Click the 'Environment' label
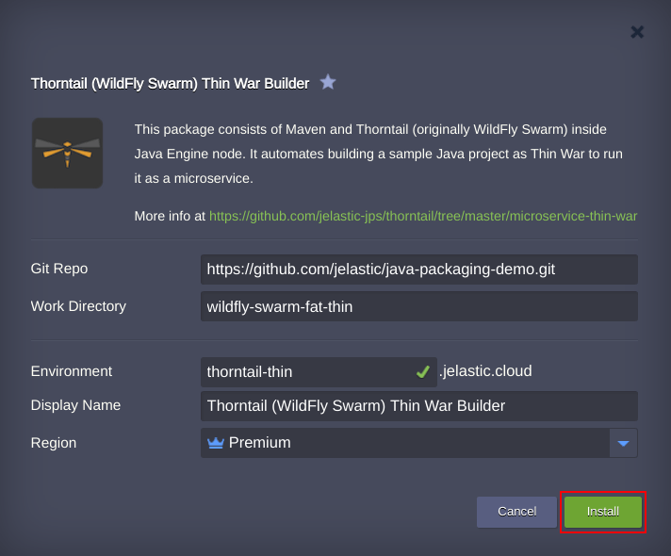Image resolution: width=671 pixels, height=556 pixels. [x=72, y=371]
